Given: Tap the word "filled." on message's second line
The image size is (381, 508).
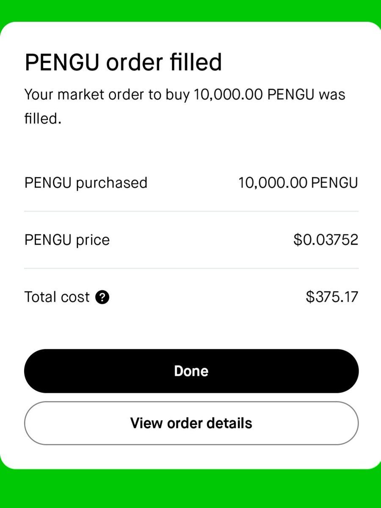Looking at the screenshot, I should [43, 118].
